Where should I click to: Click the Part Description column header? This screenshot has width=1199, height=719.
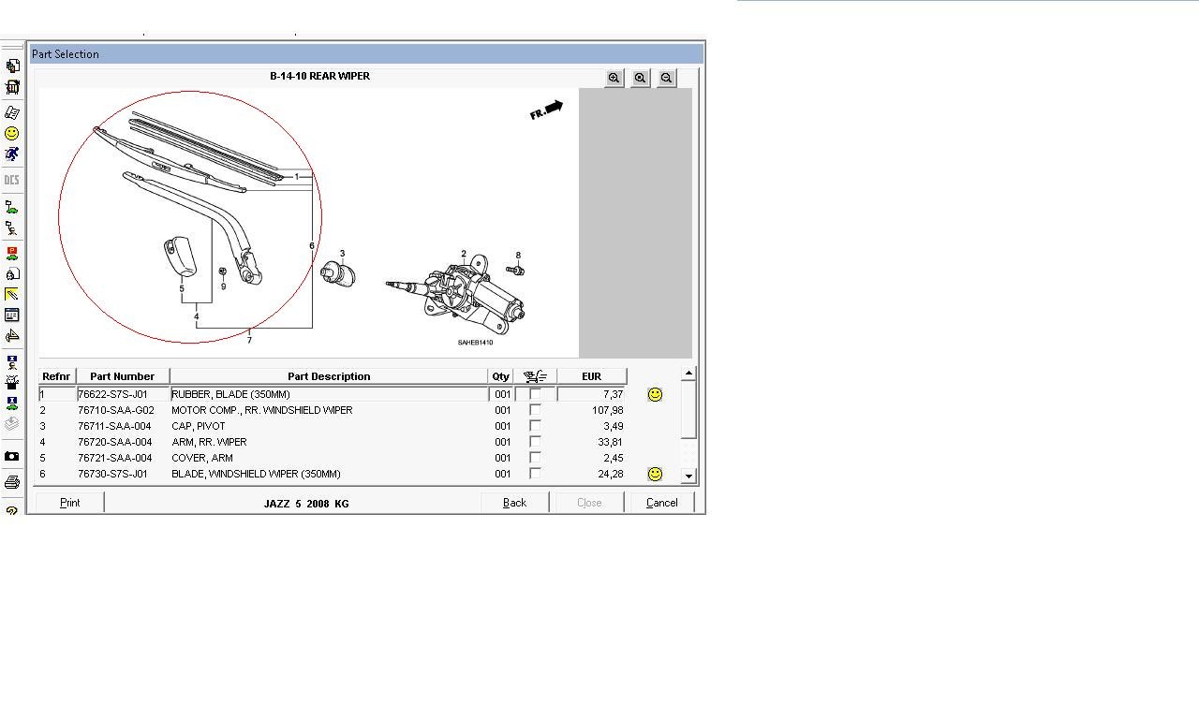[x=329, y=376]
